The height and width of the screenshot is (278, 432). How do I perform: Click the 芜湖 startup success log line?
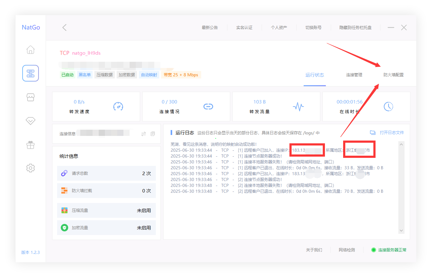coord(214,144)
